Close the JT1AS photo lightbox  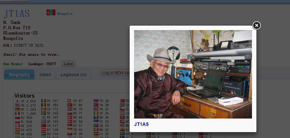coord(256,26)
